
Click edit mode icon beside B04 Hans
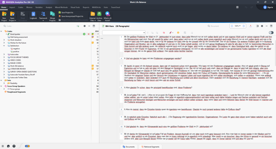(x=103, y=26)
